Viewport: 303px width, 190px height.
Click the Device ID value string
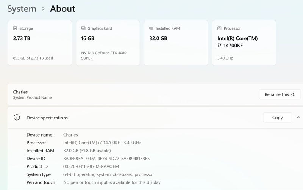[106, 159]
